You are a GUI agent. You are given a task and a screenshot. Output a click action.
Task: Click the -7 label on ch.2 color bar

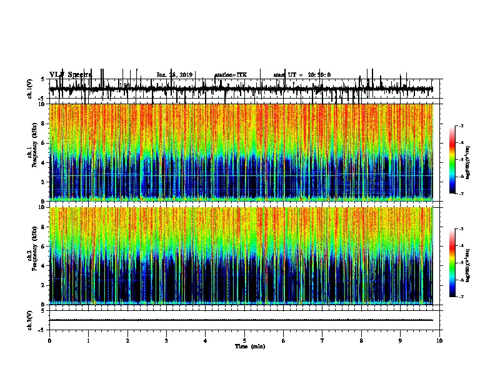coord(461,296)
